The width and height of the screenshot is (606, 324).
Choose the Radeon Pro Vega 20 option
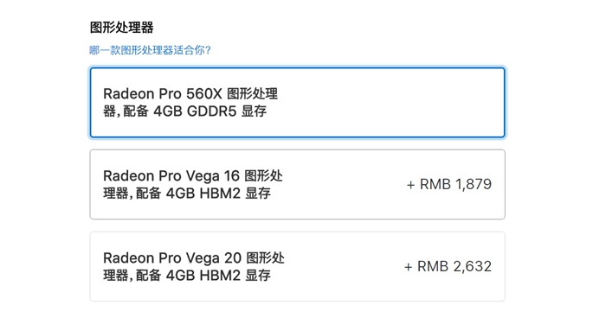(297, 266)
